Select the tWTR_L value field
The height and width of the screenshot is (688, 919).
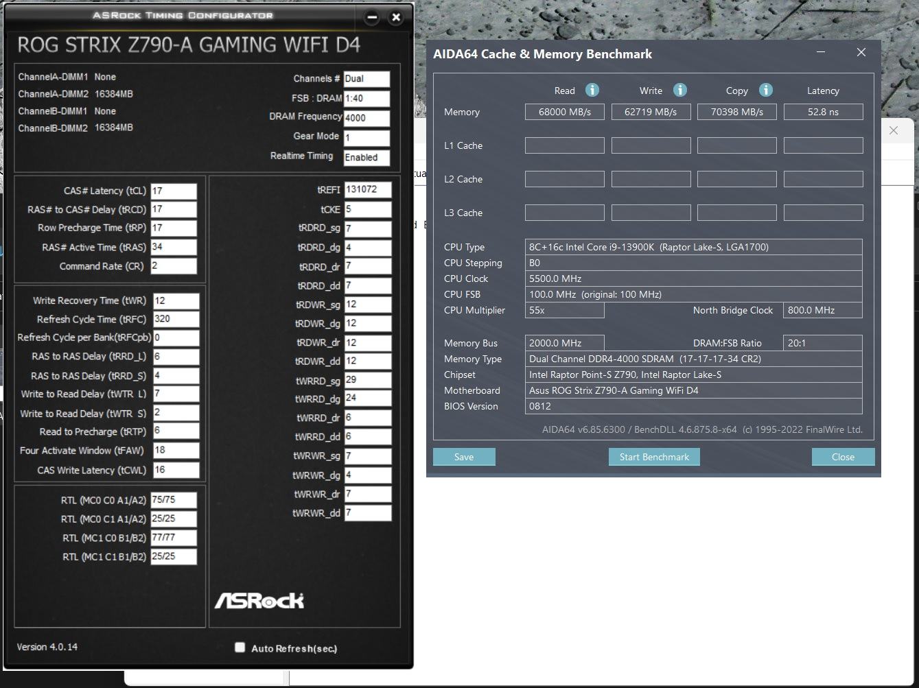click(x=176, y=394)
